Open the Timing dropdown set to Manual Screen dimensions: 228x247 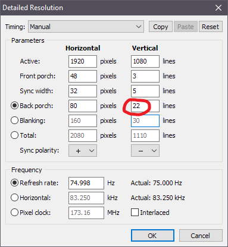click(86, 27)
